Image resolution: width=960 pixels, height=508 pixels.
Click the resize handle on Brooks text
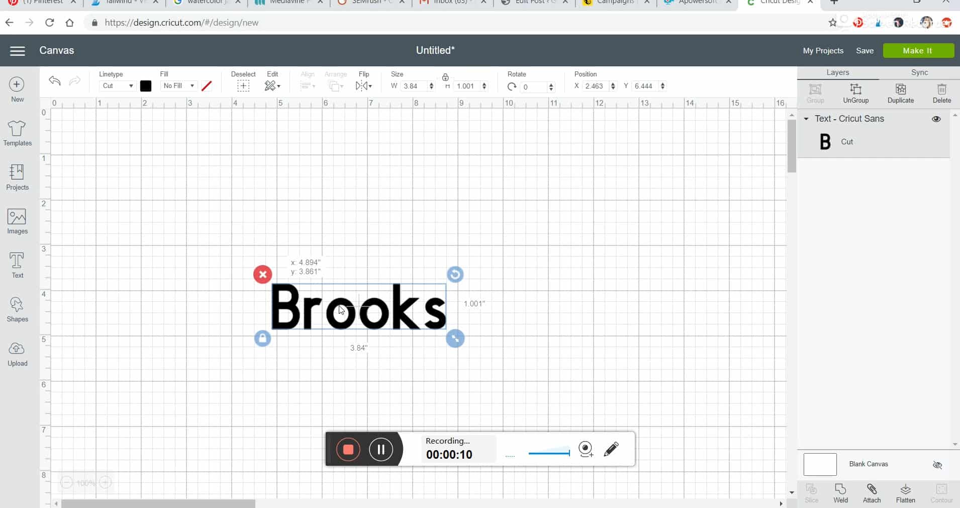point(455,338)
